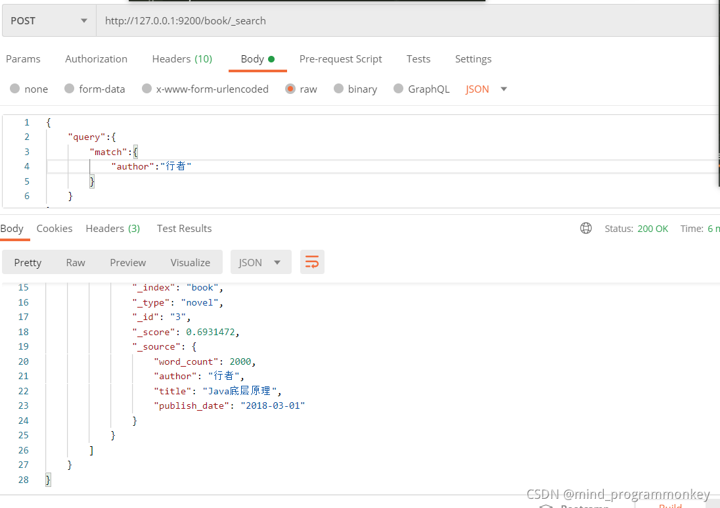Viewport: 720px width, 508px height.
Task: Switch to the Preview response view
Action: pyautogui.click(x=127, y=262)
